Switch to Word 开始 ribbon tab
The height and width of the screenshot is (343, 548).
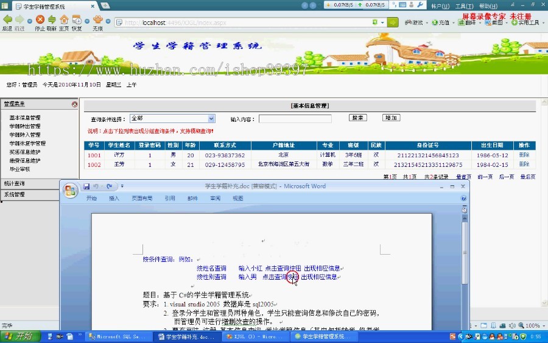(x=91, y=198)
